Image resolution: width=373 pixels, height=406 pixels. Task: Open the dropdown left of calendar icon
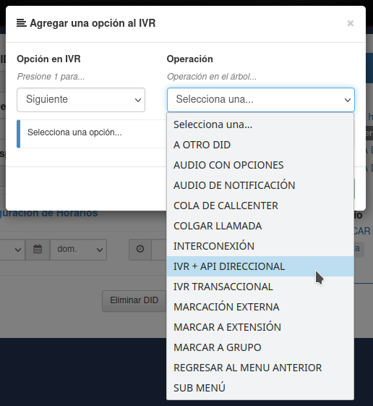click(12, 250)
